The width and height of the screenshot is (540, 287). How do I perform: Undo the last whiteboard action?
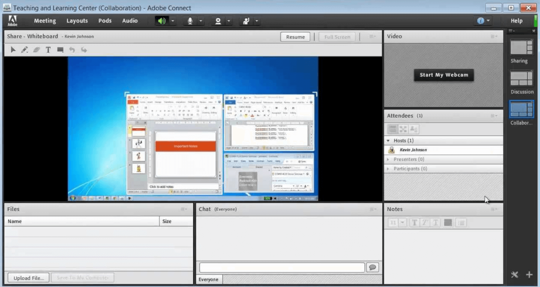72,50
